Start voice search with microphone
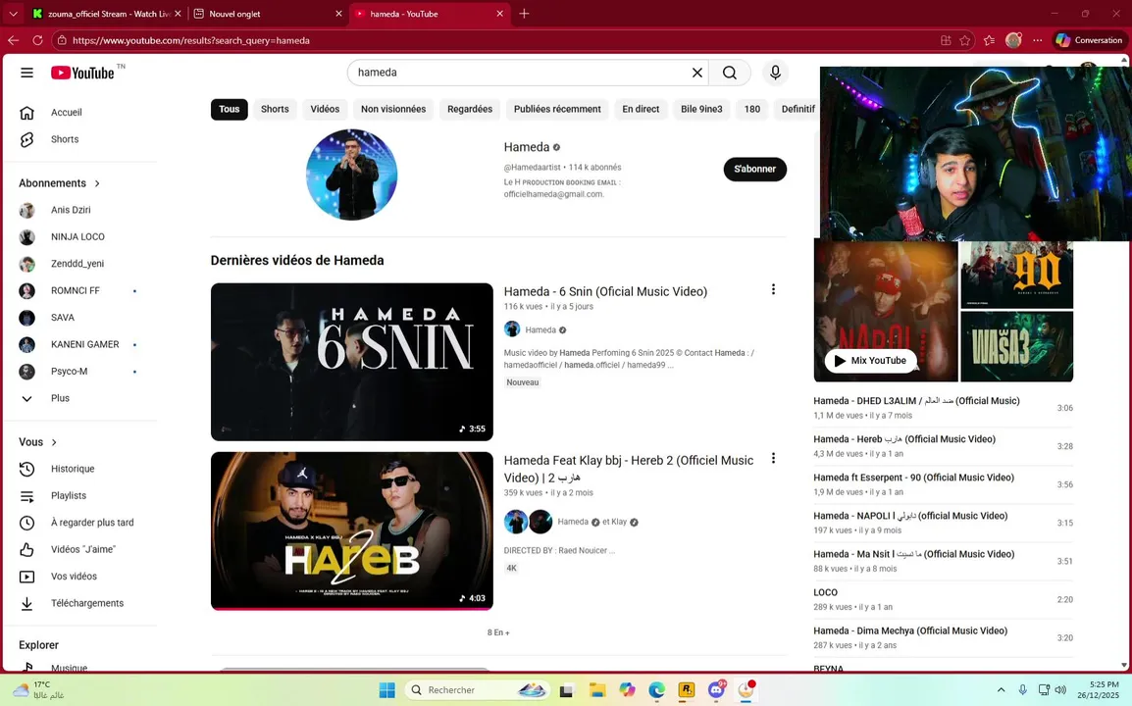 pos(775,73)
